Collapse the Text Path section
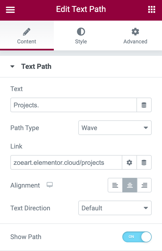This screenshot has height=251, width=162. (12, 66)
